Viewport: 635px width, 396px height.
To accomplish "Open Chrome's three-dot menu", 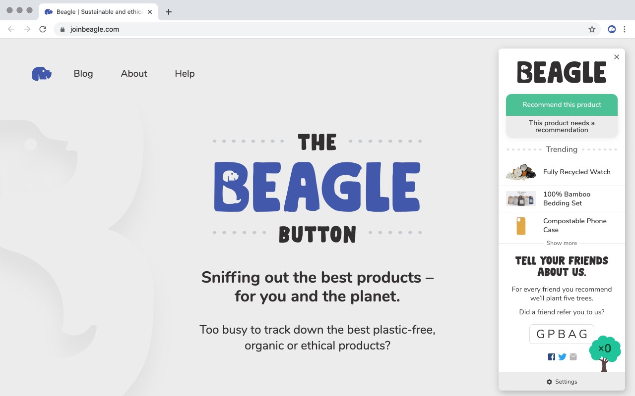I will [625, 29].
